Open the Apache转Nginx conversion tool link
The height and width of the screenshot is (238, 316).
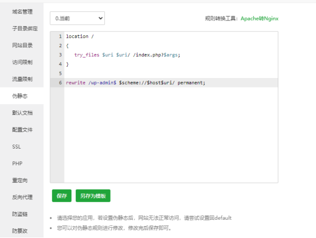click(x=260, y=19)
